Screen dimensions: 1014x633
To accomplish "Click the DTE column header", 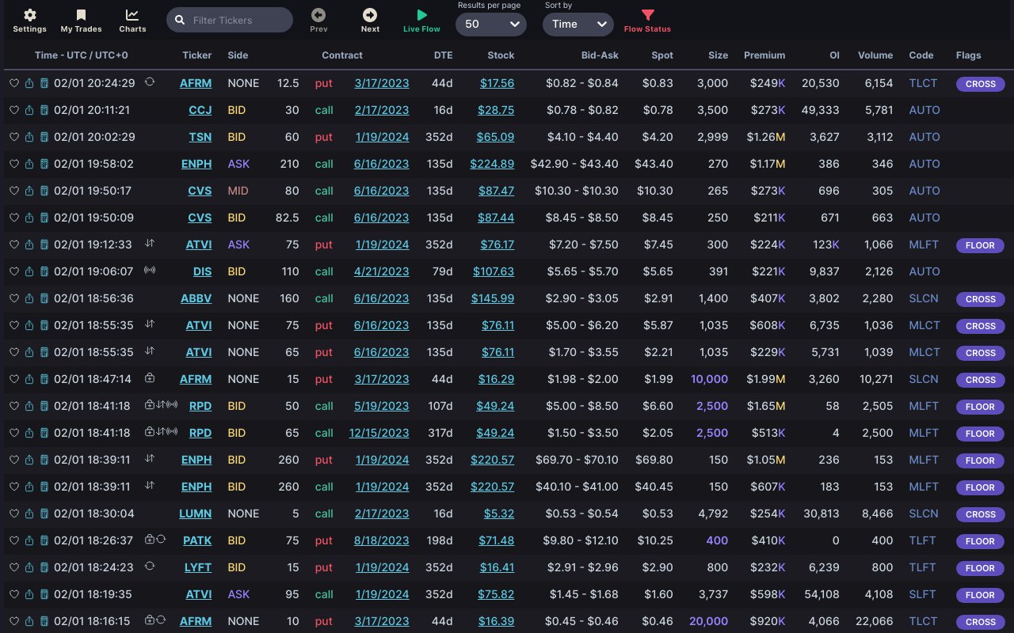I will (x=444, y=55).
